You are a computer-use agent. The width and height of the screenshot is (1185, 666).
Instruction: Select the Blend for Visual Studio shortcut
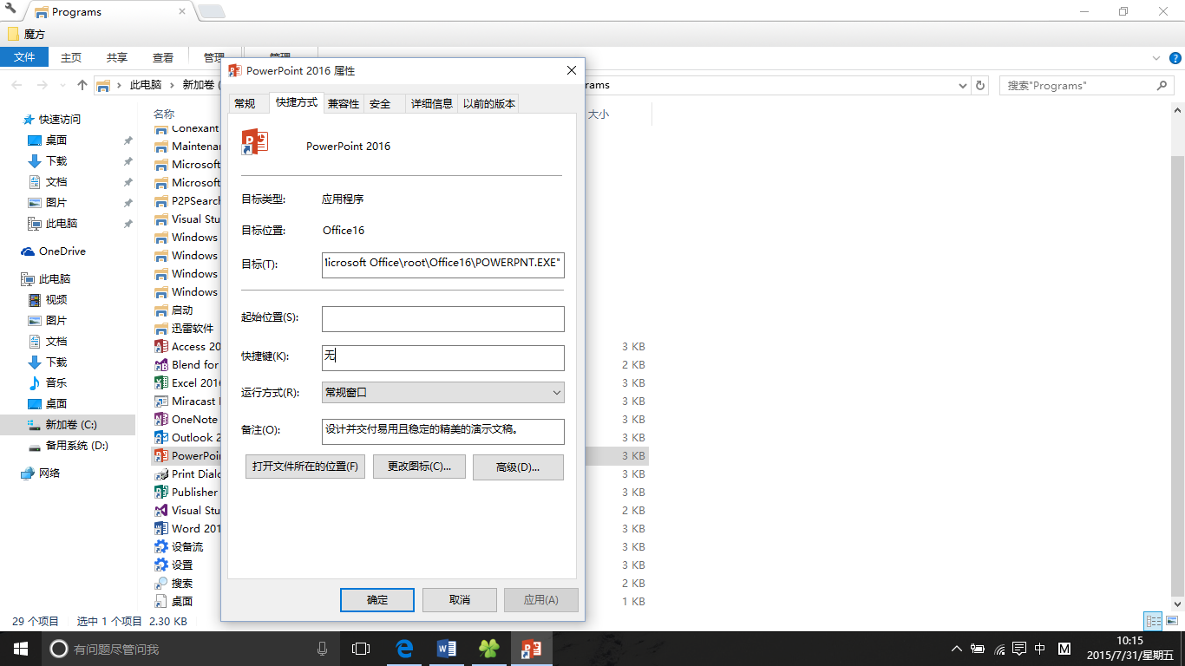(x=187, y=364)
